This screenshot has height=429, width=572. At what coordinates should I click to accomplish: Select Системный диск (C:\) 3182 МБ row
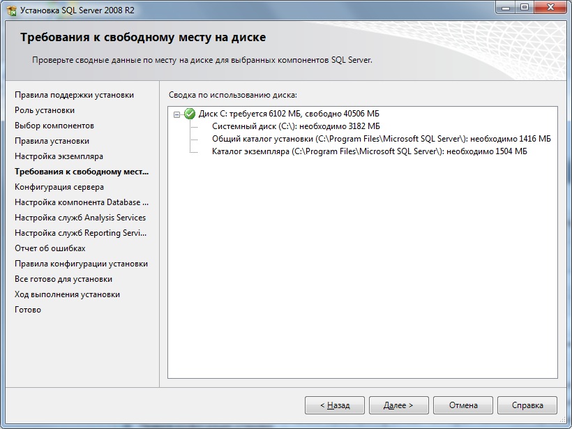296,126
